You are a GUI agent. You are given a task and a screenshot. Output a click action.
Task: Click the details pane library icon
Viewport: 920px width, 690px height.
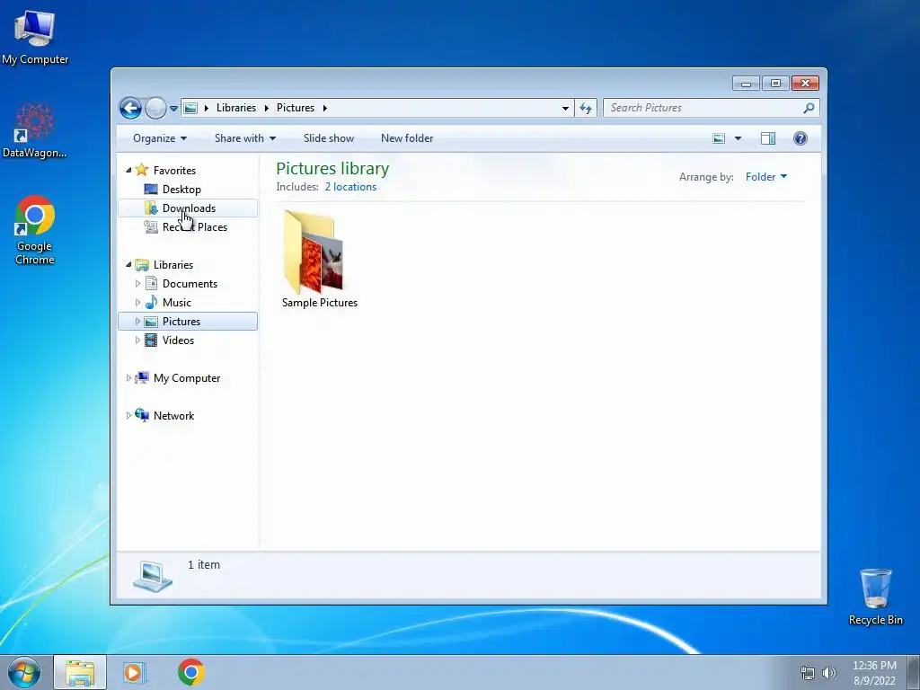point(153,576)
